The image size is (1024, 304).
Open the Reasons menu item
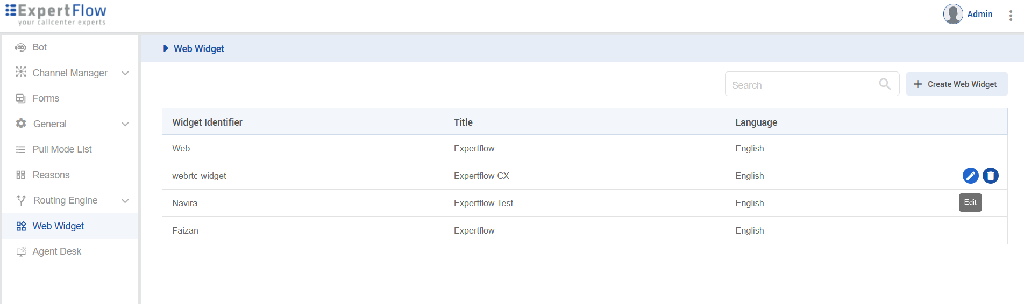click(x=51, y=175)
